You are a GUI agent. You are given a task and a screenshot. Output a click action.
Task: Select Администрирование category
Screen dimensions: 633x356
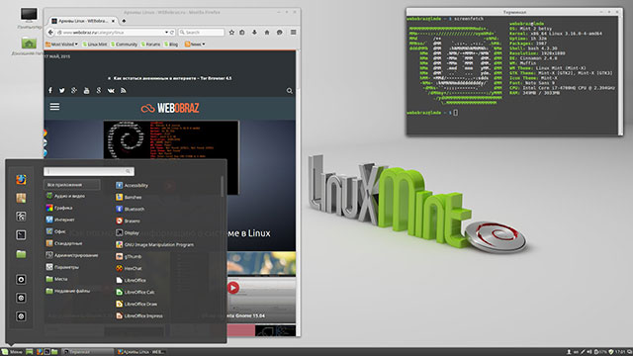[72, 255]
